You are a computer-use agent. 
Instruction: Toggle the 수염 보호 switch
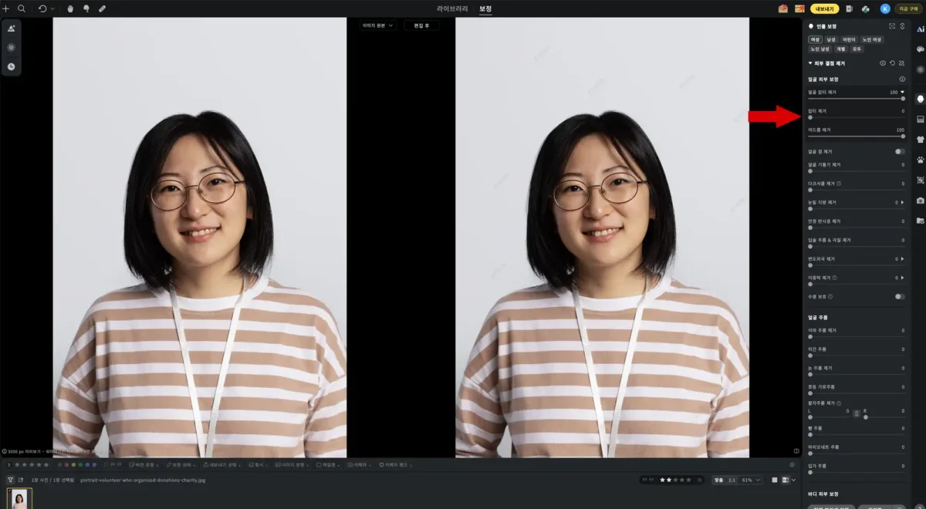900,296
